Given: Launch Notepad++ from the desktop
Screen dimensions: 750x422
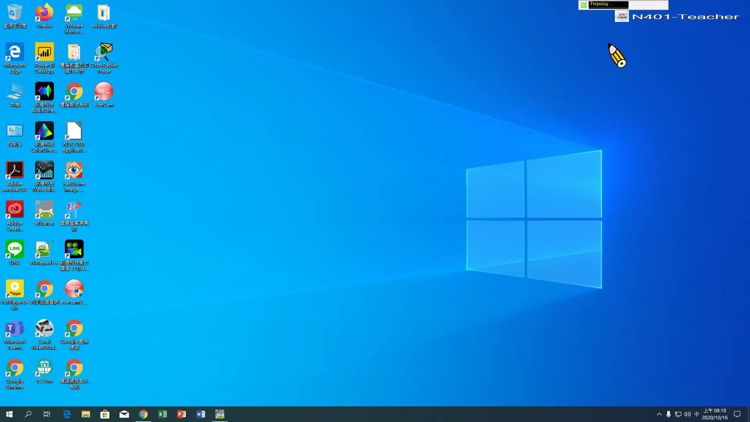Looking at the screenshot, I should point(45,253).
